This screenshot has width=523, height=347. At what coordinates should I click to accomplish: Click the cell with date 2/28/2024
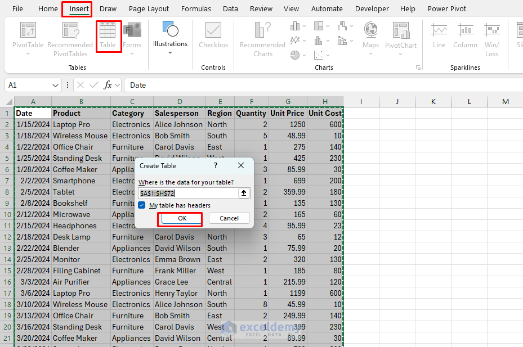click(33, 271)
